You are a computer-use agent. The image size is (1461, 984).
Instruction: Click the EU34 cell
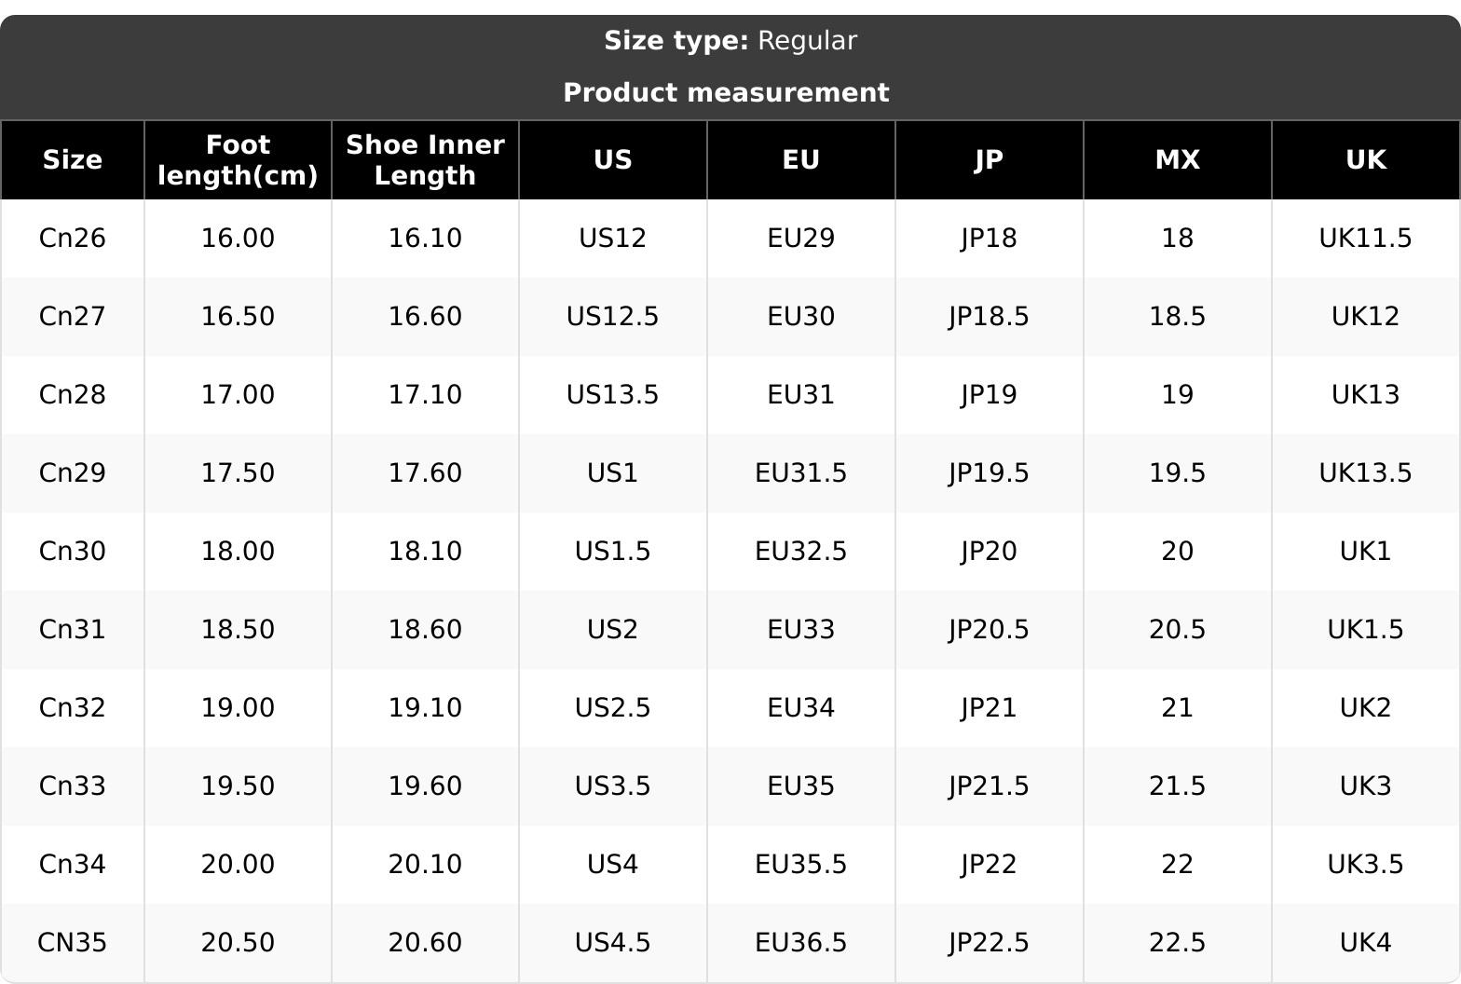801,708
